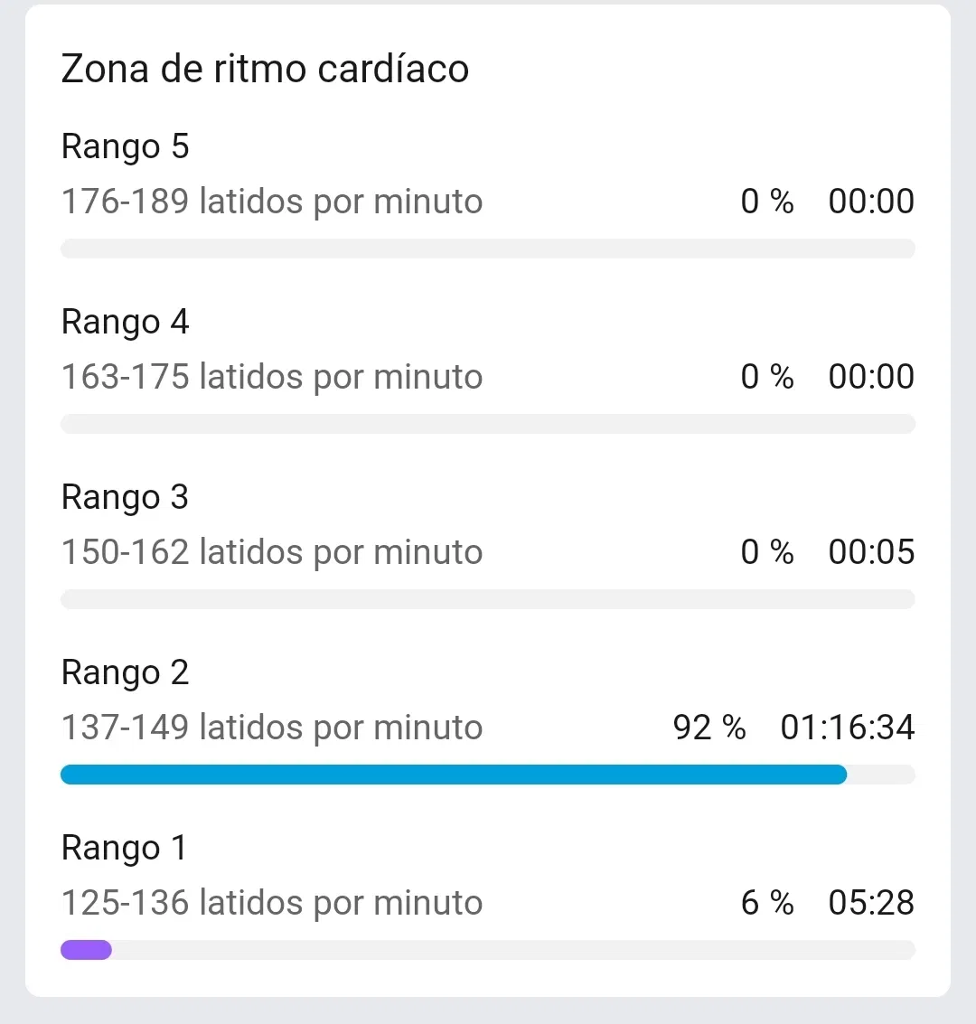Click the 92 % value for Rango 2
This screenshot has width=976, height=1024.
coord(709,727)
